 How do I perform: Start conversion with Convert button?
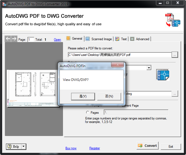[x=147, y=145]
